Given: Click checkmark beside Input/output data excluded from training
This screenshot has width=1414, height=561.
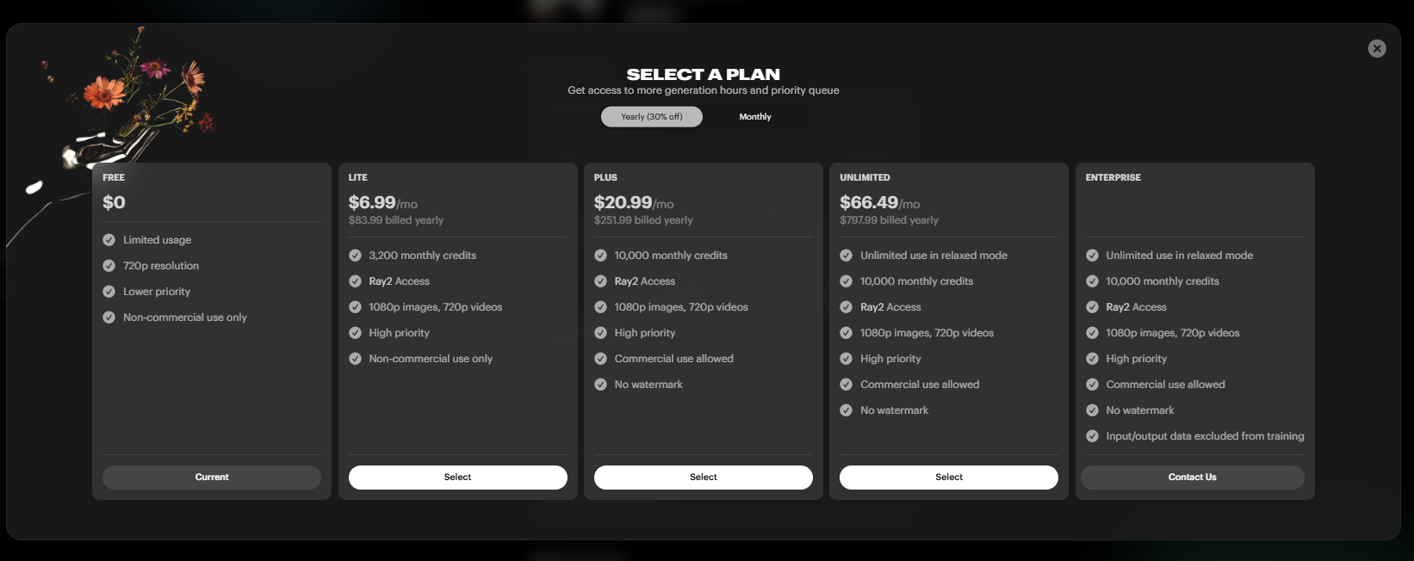Looking at the screenshot, I should coord(1092,436).
